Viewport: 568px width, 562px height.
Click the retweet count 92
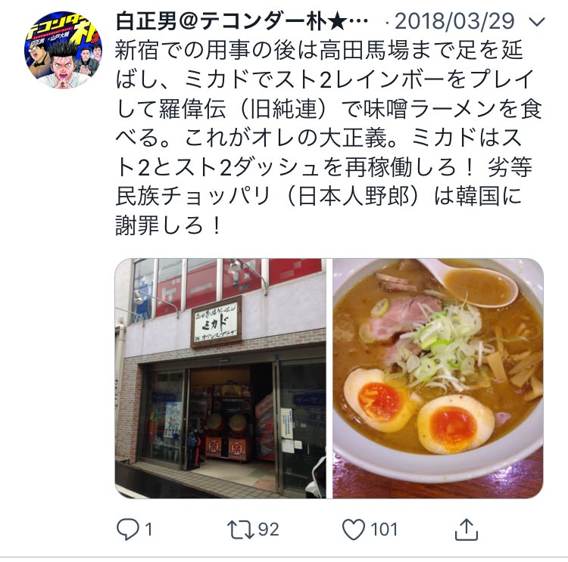pos(268,529)
